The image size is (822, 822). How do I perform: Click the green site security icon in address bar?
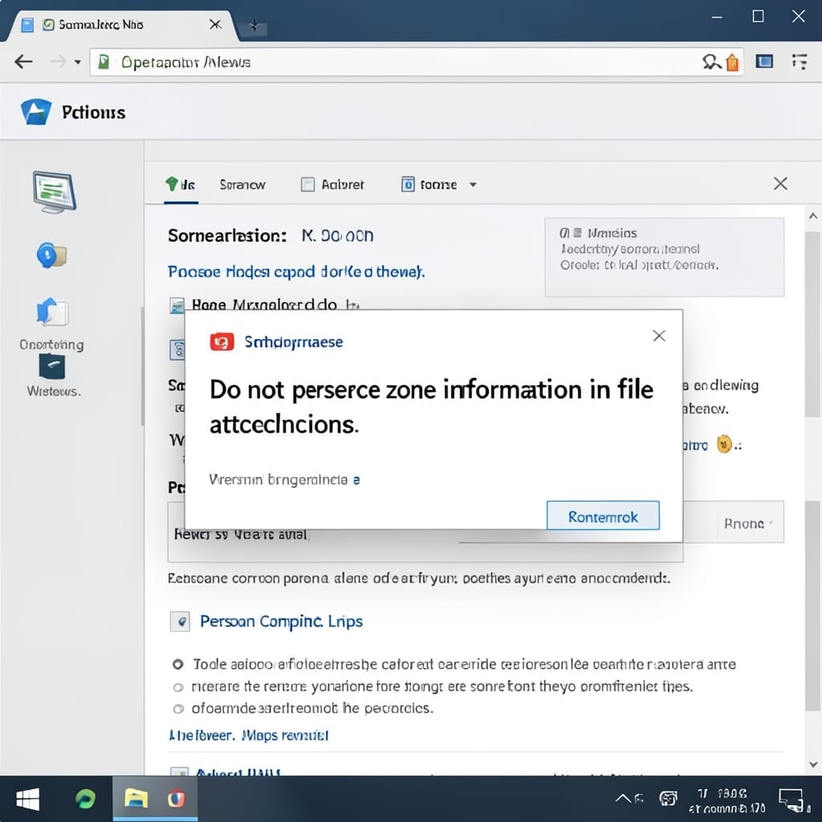(x=104, y=62)
